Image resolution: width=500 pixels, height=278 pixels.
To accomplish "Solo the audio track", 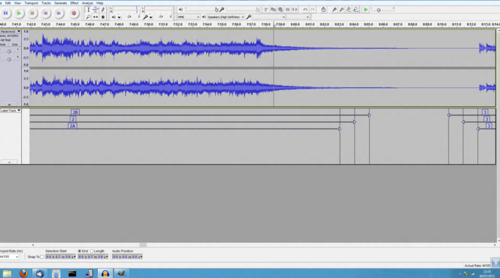I will point(15,44).
